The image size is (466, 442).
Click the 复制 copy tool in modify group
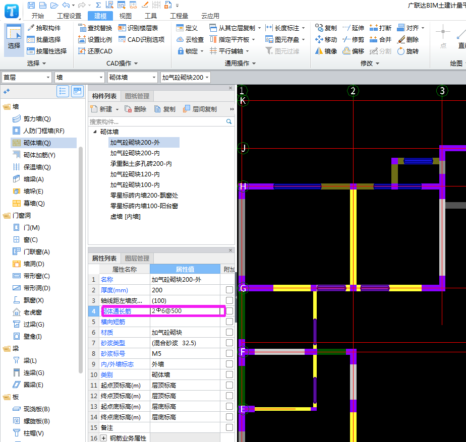326,28
